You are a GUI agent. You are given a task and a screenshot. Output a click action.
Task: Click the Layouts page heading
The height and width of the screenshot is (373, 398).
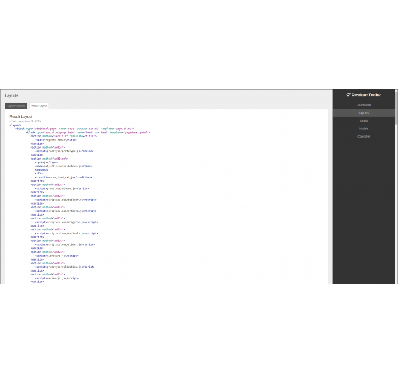point(12,95)
